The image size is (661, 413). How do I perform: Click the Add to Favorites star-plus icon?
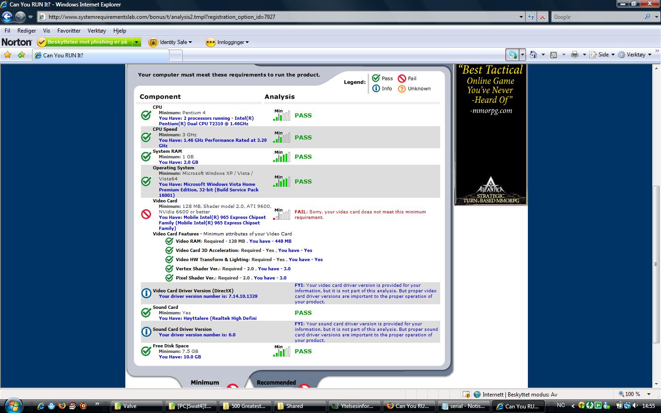(x=21, y=55)
